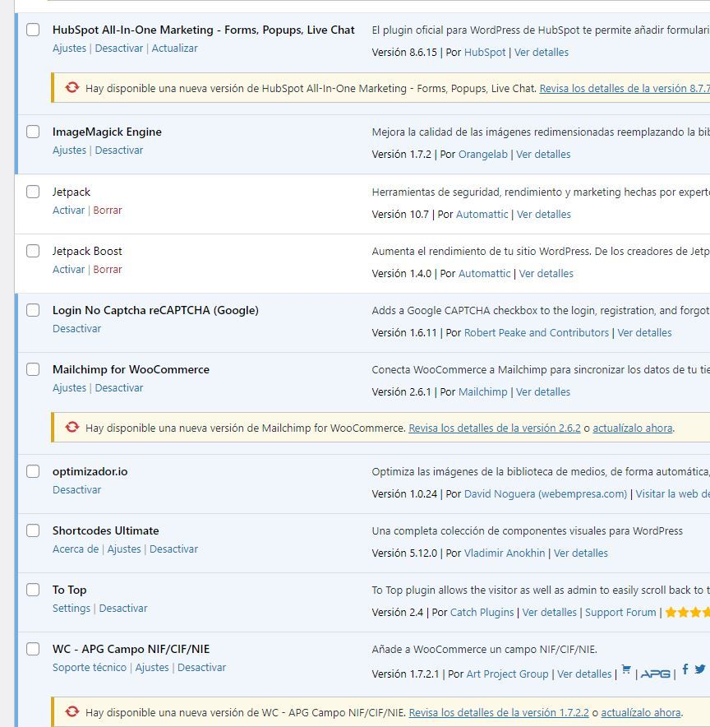Open Ajustes for Shortcodes Ultimate

click(124, 549)
